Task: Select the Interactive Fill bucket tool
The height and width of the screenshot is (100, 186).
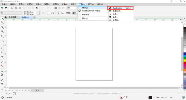Action: click(x=2, y=84)
